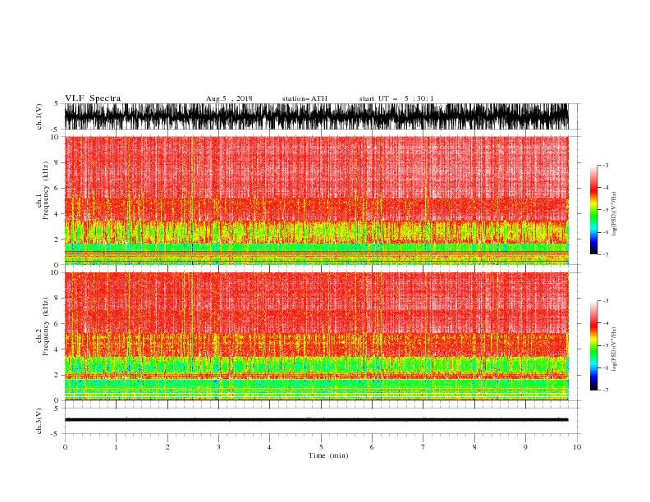The width and height of the screenshot is (650, 502).
Task: Click the "10" tick label on the time axis
Action: click(577, 447)
